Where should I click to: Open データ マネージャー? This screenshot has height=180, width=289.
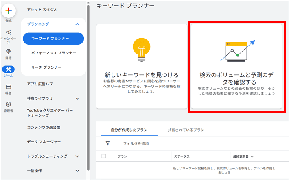44,142
